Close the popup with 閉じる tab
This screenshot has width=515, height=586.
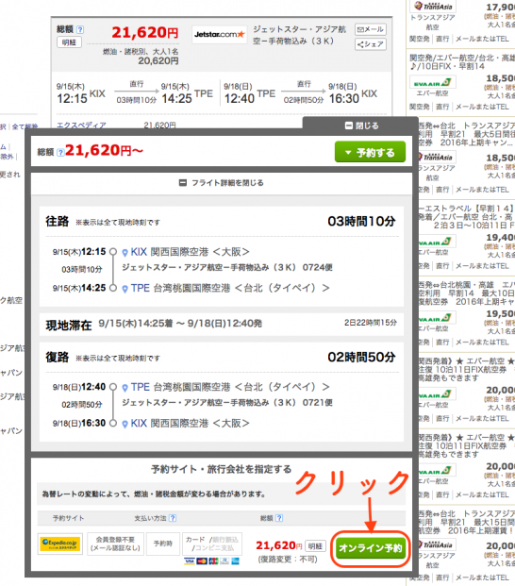[361, 126]
